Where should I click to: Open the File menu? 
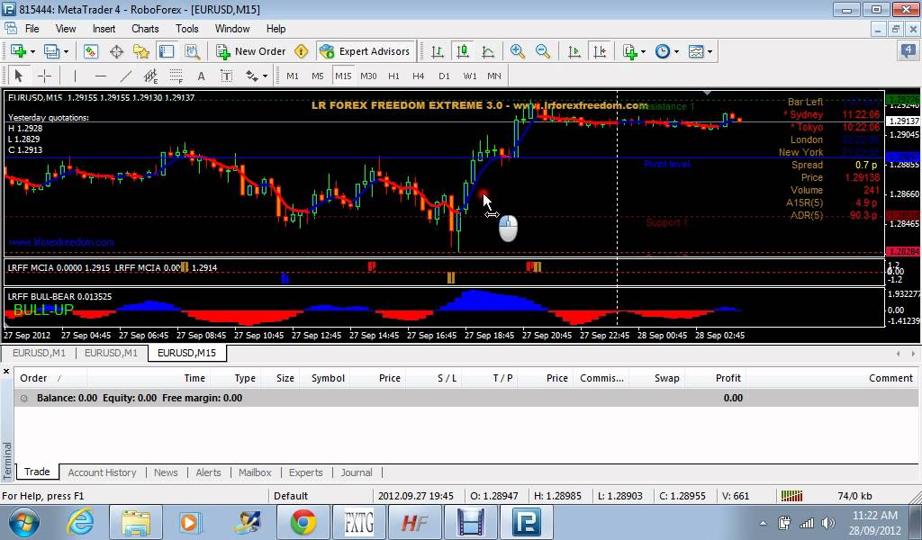(x=32, y=28)
